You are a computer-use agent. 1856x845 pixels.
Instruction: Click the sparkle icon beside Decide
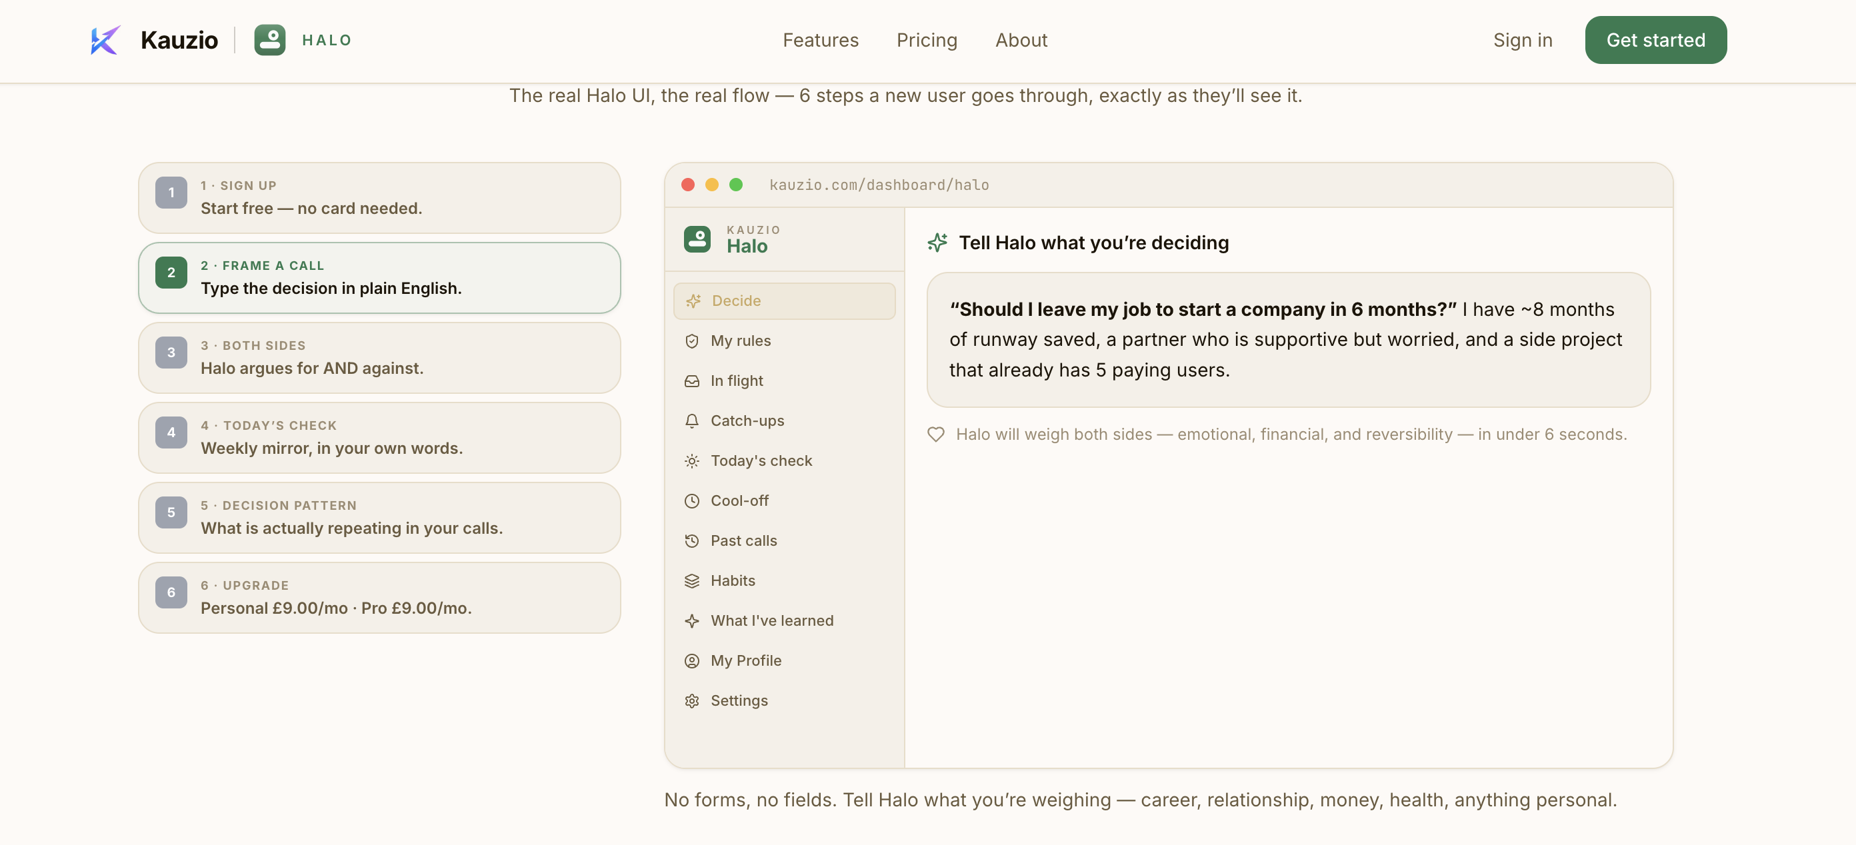tap(693, 301)
